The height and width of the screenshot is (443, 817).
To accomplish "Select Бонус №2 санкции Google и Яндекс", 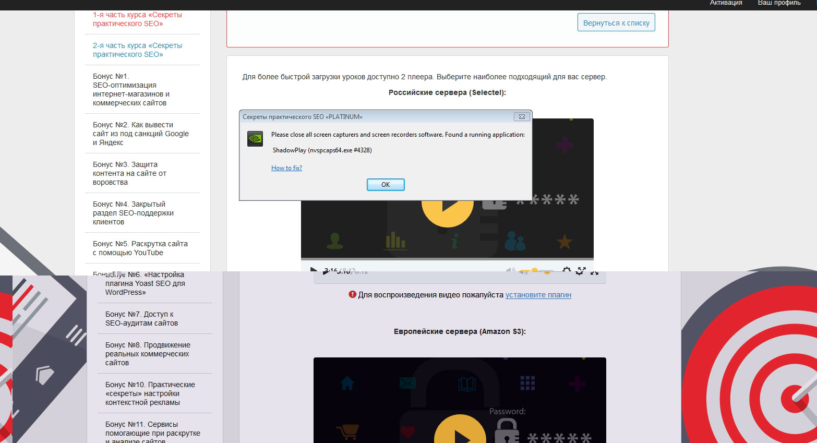I will [x=141, y=134].
